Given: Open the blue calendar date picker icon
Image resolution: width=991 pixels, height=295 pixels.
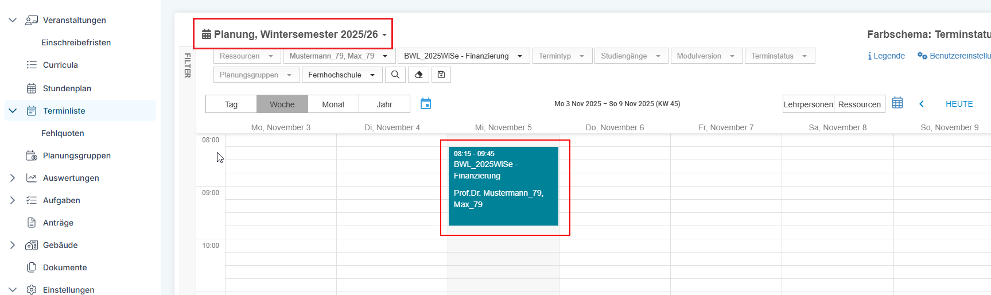Looking at the screenshot, I should 426,103.
